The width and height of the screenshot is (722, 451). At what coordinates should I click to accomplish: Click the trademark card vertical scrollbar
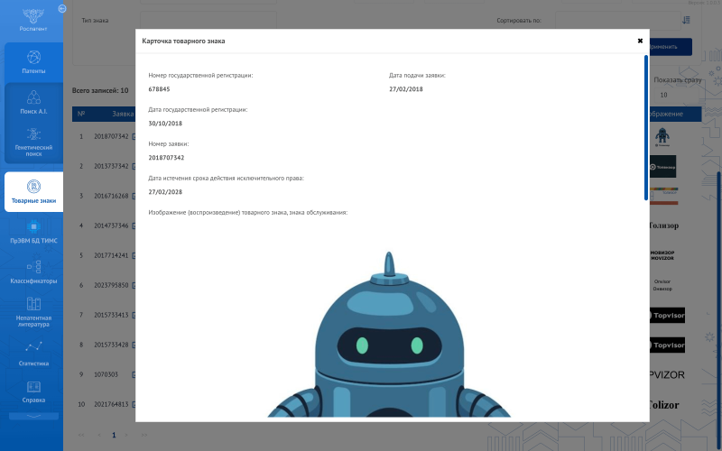(645, 126)
